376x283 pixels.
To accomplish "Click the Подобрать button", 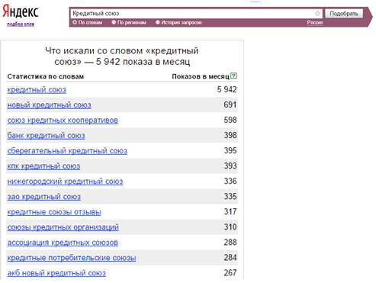I will [x=344, y=14].
